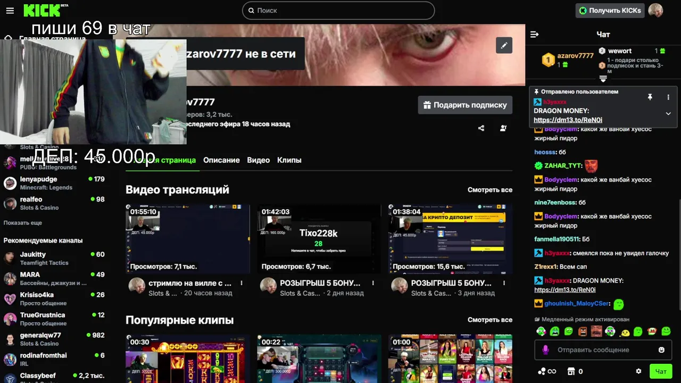Image resolution: width=681 pixels, height=383 pixels.
Task: Open Krisiso4ka recommended channel
Action: 54,298
